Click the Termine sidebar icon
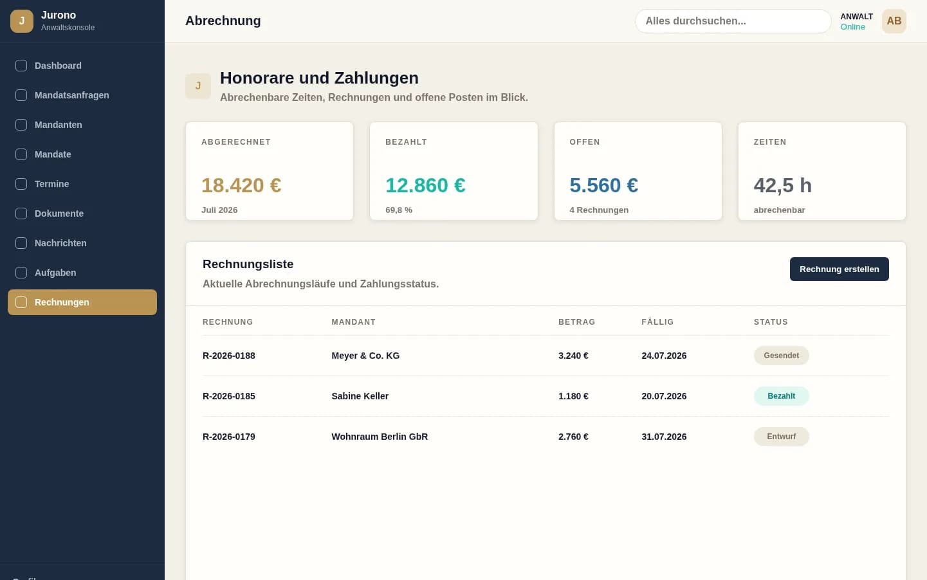 [x=21, y=184]
